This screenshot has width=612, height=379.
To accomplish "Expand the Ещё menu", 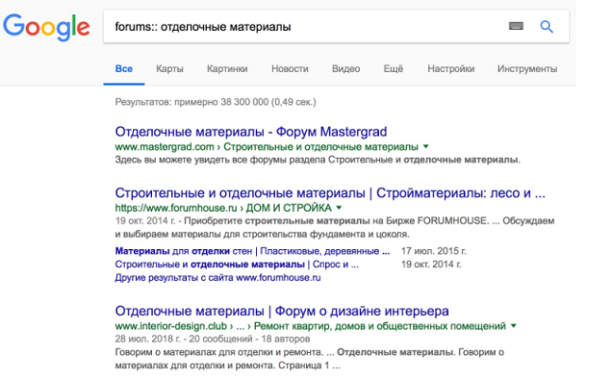I will pyautogui.click(x=393, y=68).
